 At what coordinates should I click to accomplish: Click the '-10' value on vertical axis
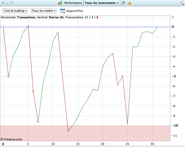click(175, 126)
